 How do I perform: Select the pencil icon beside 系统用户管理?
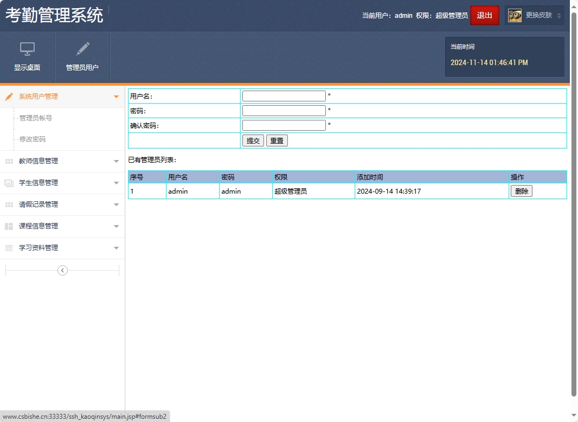point(9,95)
